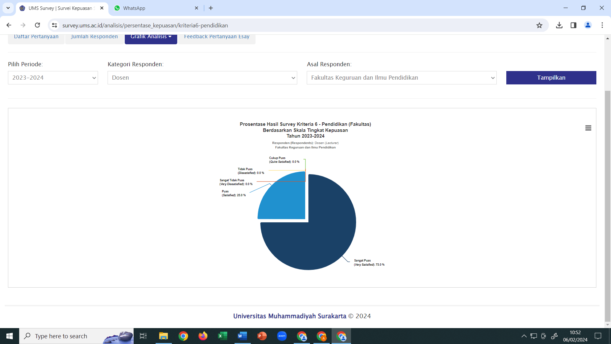Image resolution: width=611 pixels, height=344 pixels.
Task: Open the Windows notification center
Action: click(x=598, y=336)
